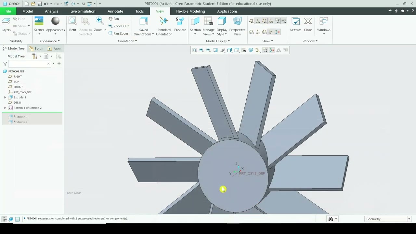
Task: Click the Standard Orientation icon
Action: 164,21
